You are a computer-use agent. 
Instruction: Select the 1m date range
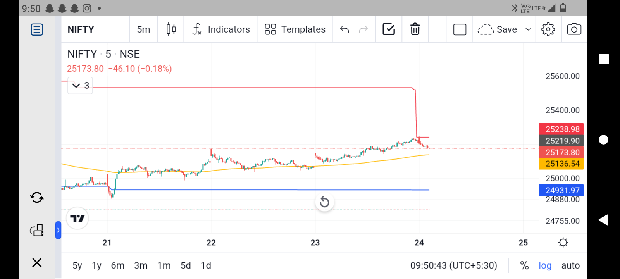pos(164,265)
